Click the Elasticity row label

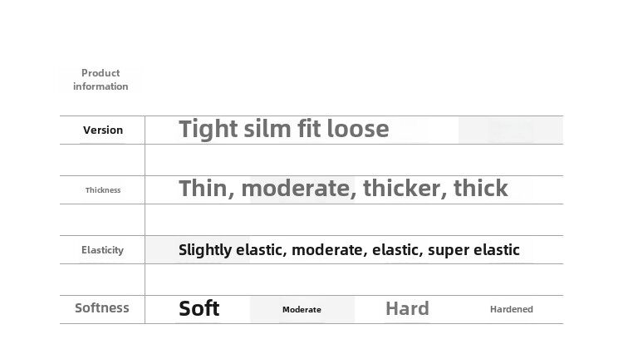tap(103, 250)
